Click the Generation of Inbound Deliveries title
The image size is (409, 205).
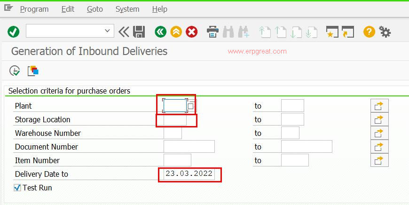tap(89, 51)
